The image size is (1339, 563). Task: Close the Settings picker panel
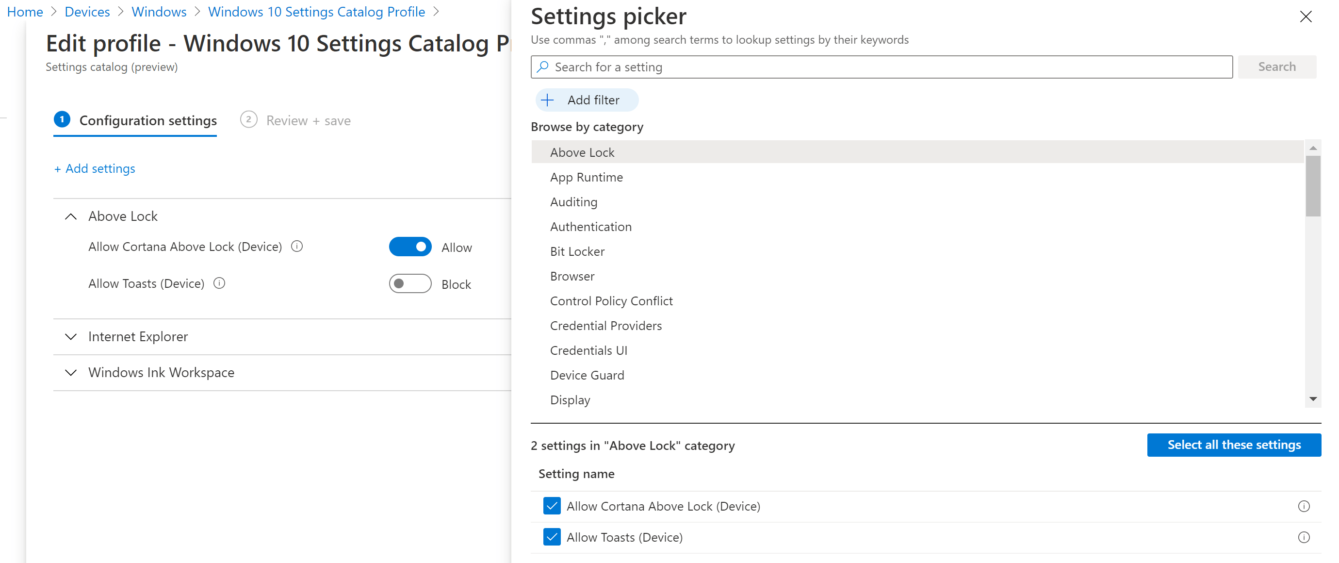1306,16
